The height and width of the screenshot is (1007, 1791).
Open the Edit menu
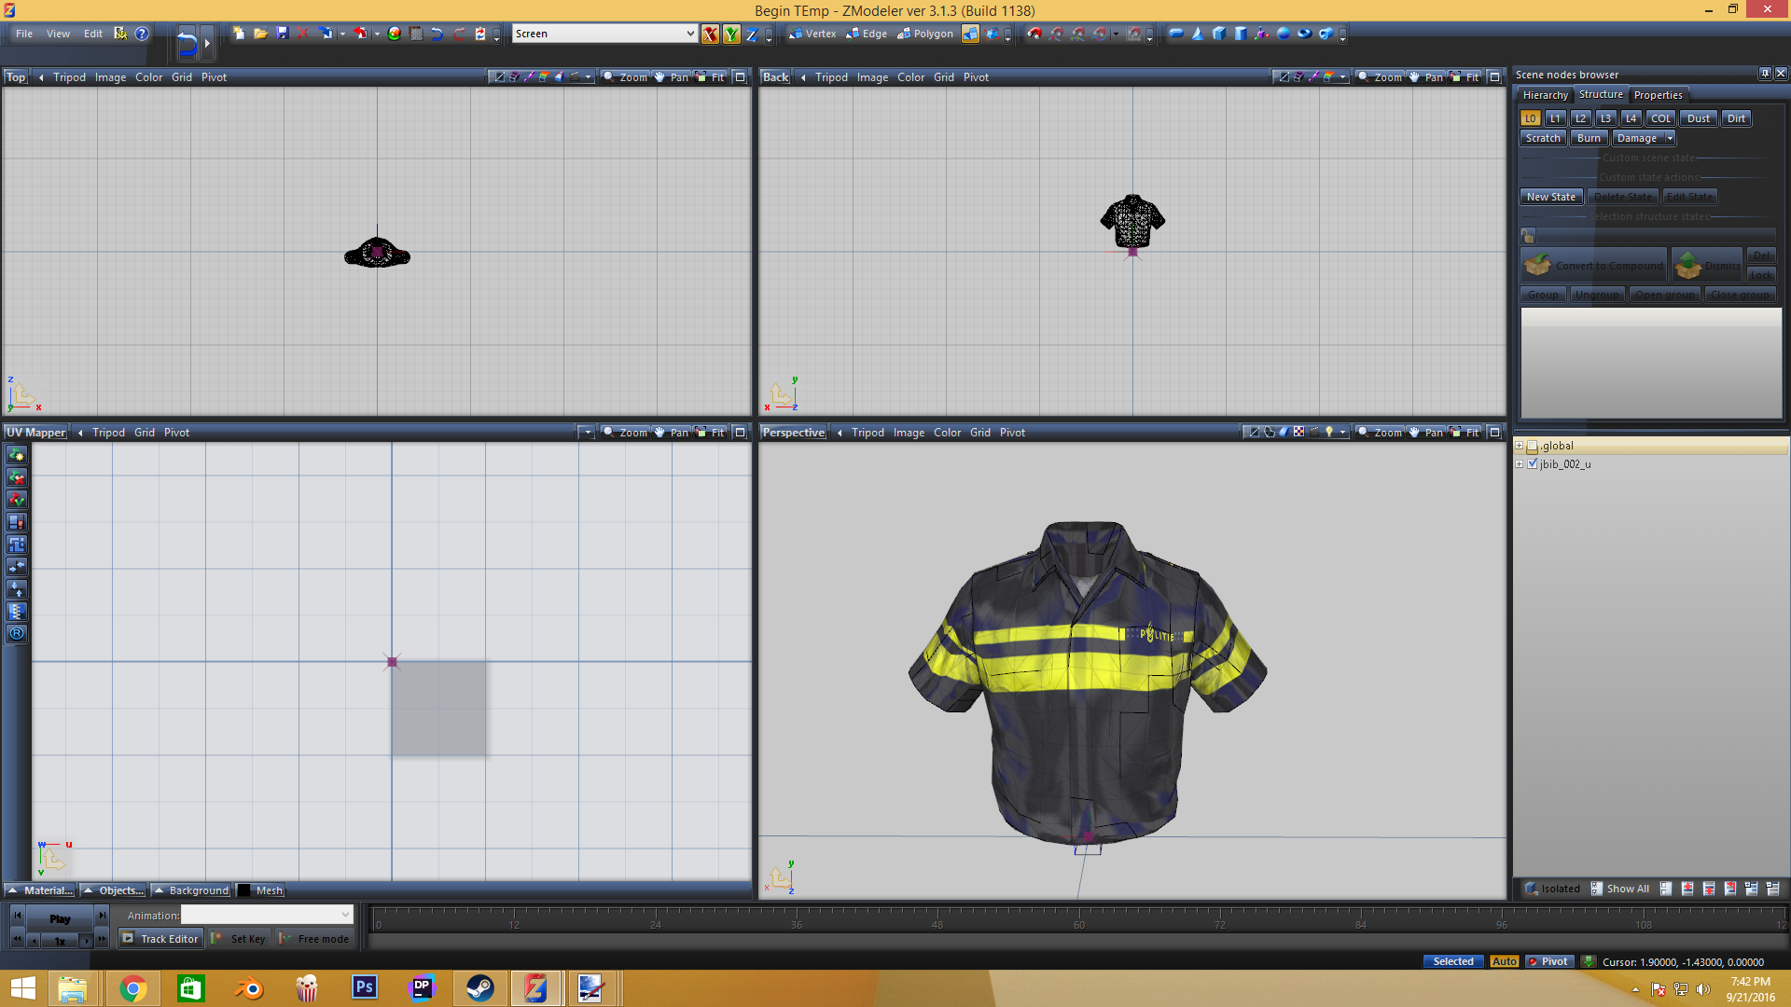pos(92,34)
